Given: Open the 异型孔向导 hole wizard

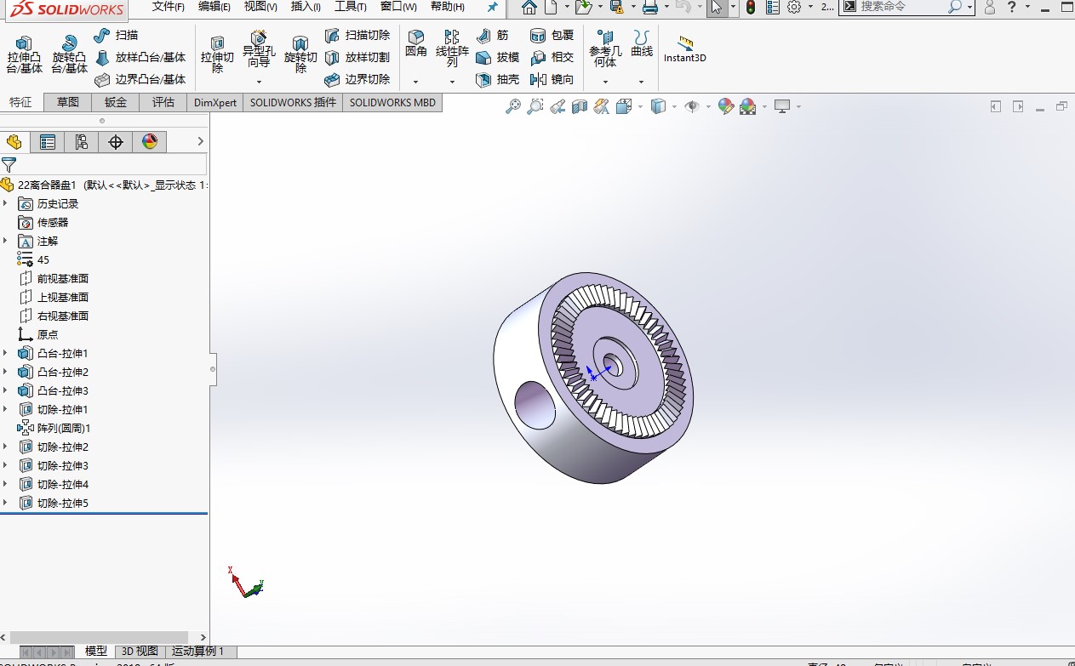Looking at the screenshot, I should [259, 51].
